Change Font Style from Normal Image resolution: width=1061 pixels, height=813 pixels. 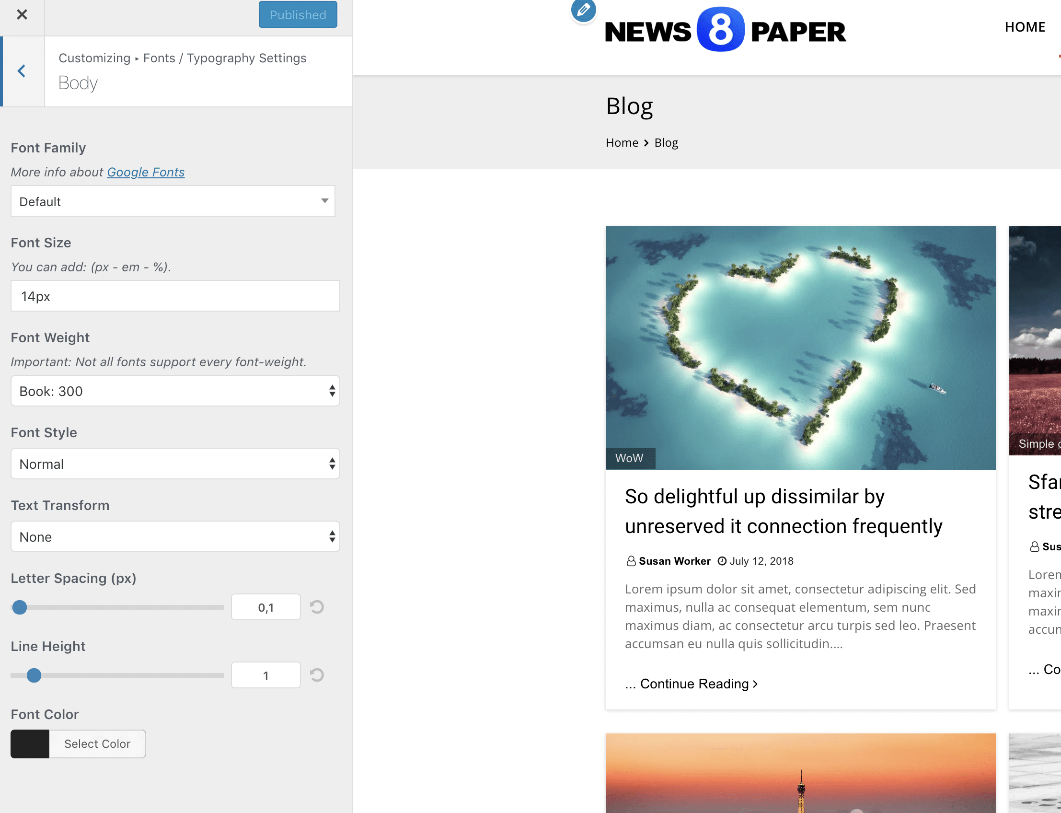pyautogui.click(x=174, y=464)
